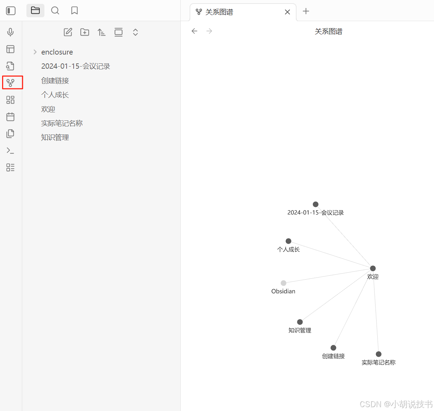Click the 欢迎 graph node

(x=373, y=268)
